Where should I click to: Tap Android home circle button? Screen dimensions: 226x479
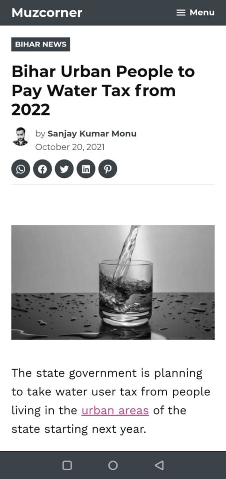113,465
